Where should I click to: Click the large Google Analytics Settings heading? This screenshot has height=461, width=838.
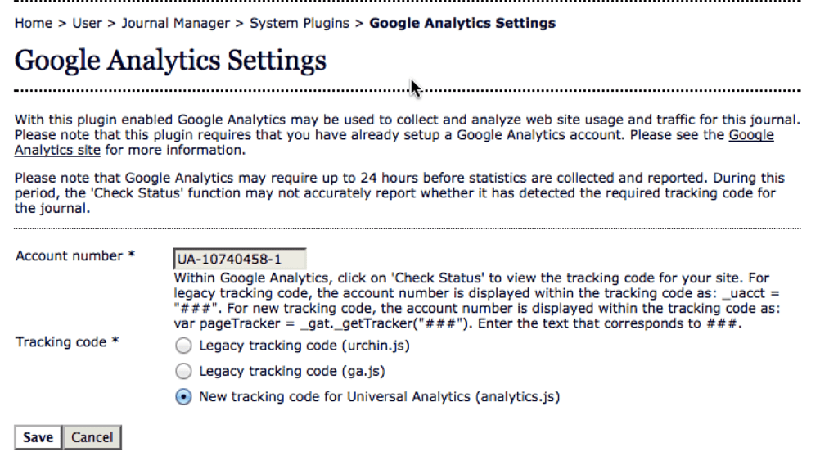170,61
